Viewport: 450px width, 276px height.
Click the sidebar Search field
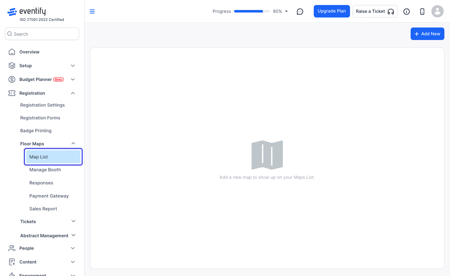tap(42, 34)
